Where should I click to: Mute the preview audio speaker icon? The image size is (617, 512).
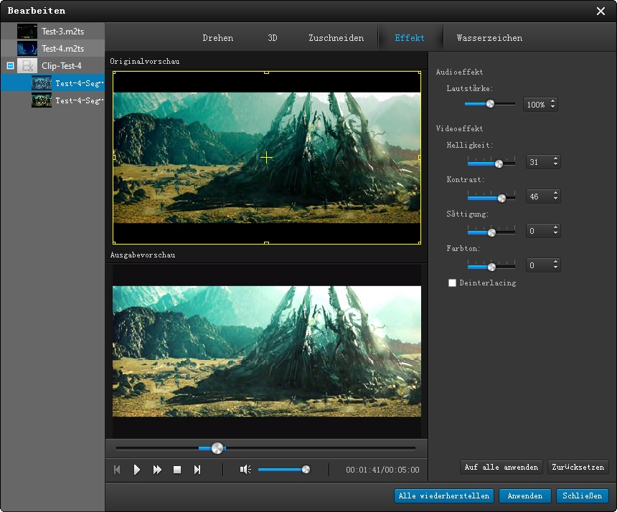245,469
